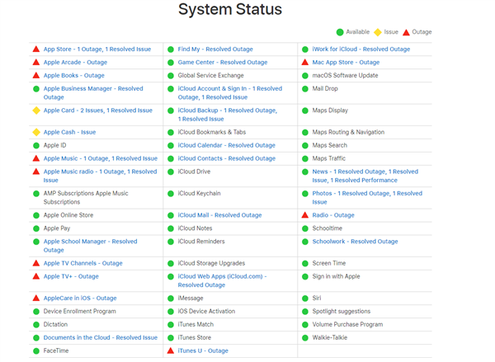
Task: Open the Apple Music outage link
Action: coord(101,158)
